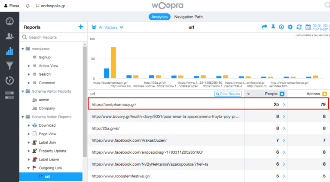The width and height of the screenshot is (330, 182).
Task: Open the People section in sidebar
Action: click(9, 36)
